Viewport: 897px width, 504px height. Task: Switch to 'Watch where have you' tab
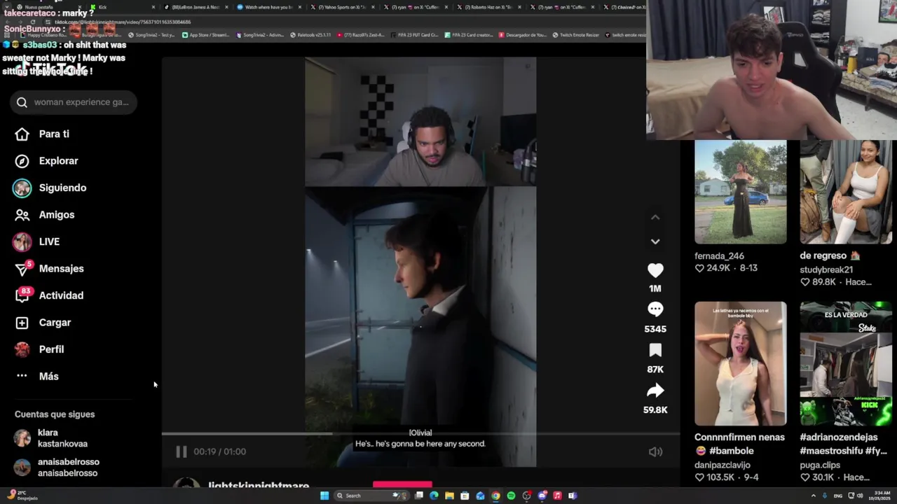268,7
